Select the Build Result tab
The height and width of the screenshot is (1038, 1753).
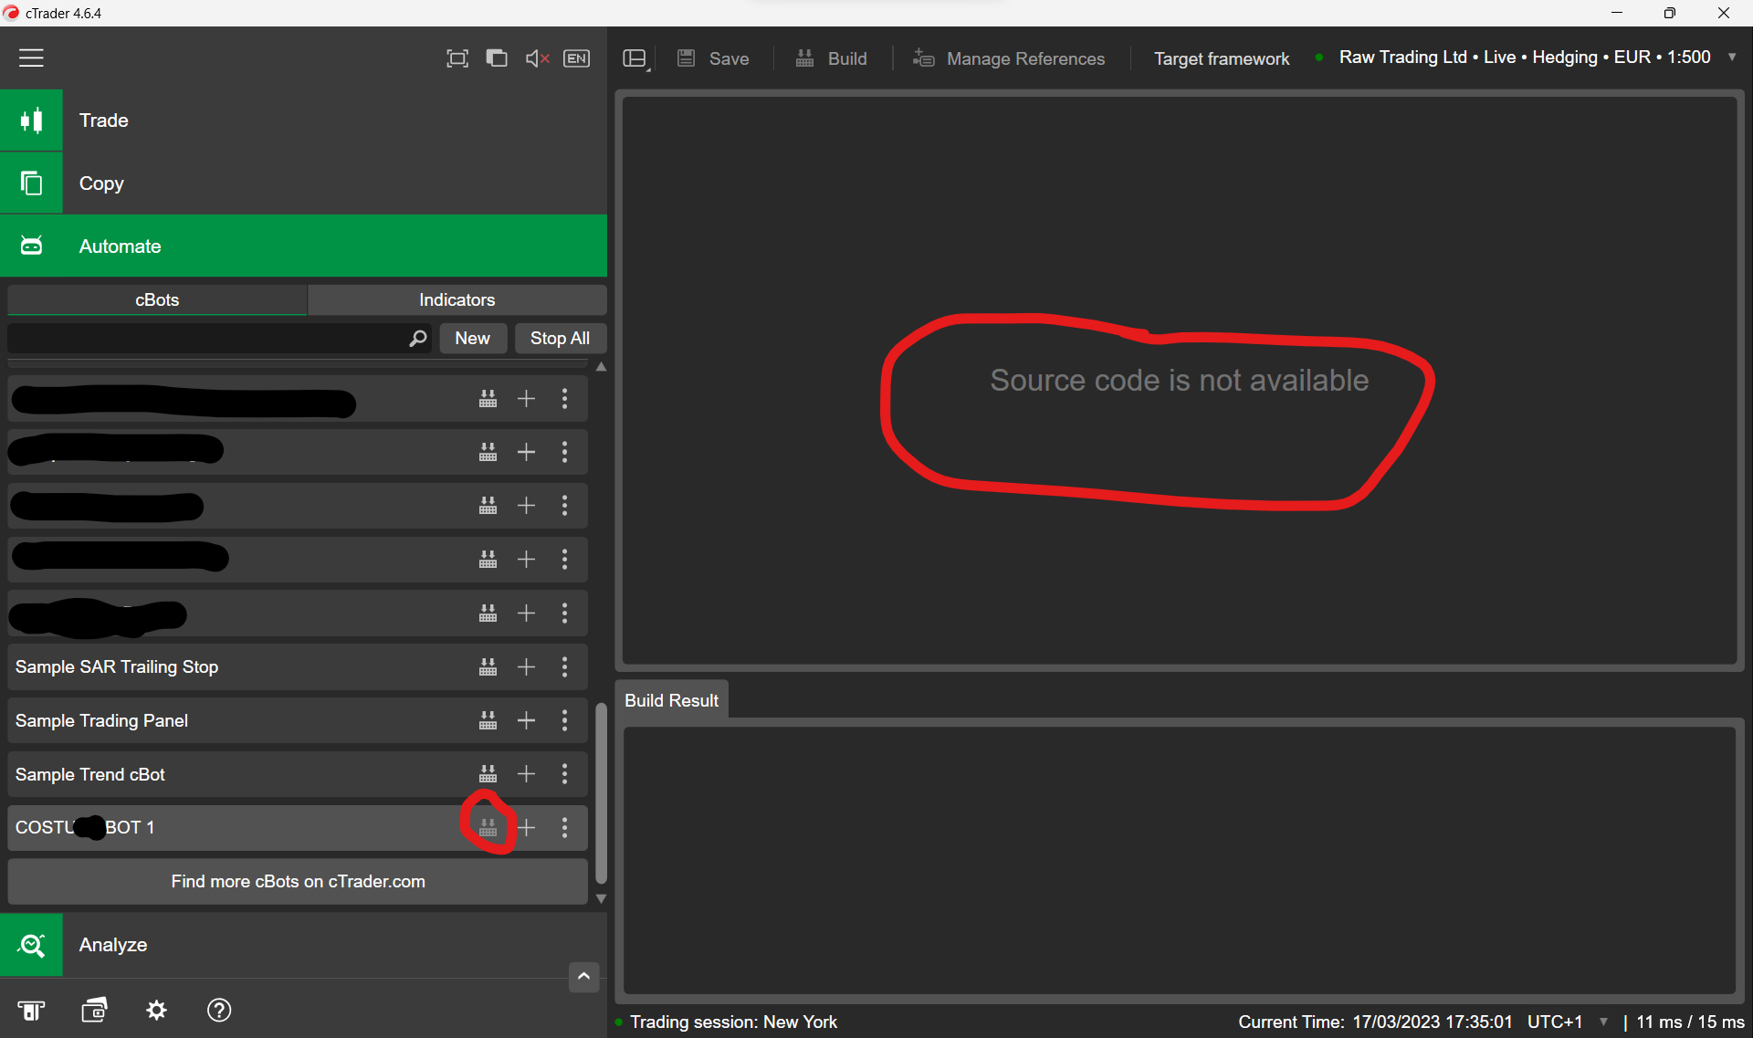coord(672,701)
